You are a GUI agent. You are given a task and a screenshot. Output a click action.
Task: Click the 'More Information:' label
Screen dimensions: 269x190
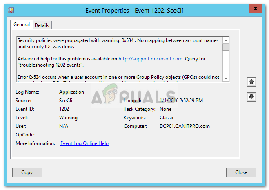[35, 143]
